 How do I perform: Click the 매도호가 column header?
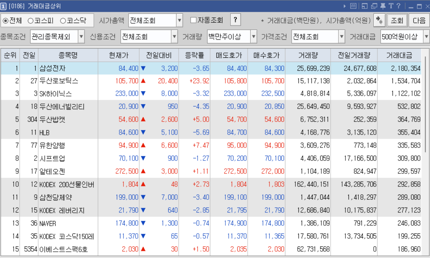229,55
